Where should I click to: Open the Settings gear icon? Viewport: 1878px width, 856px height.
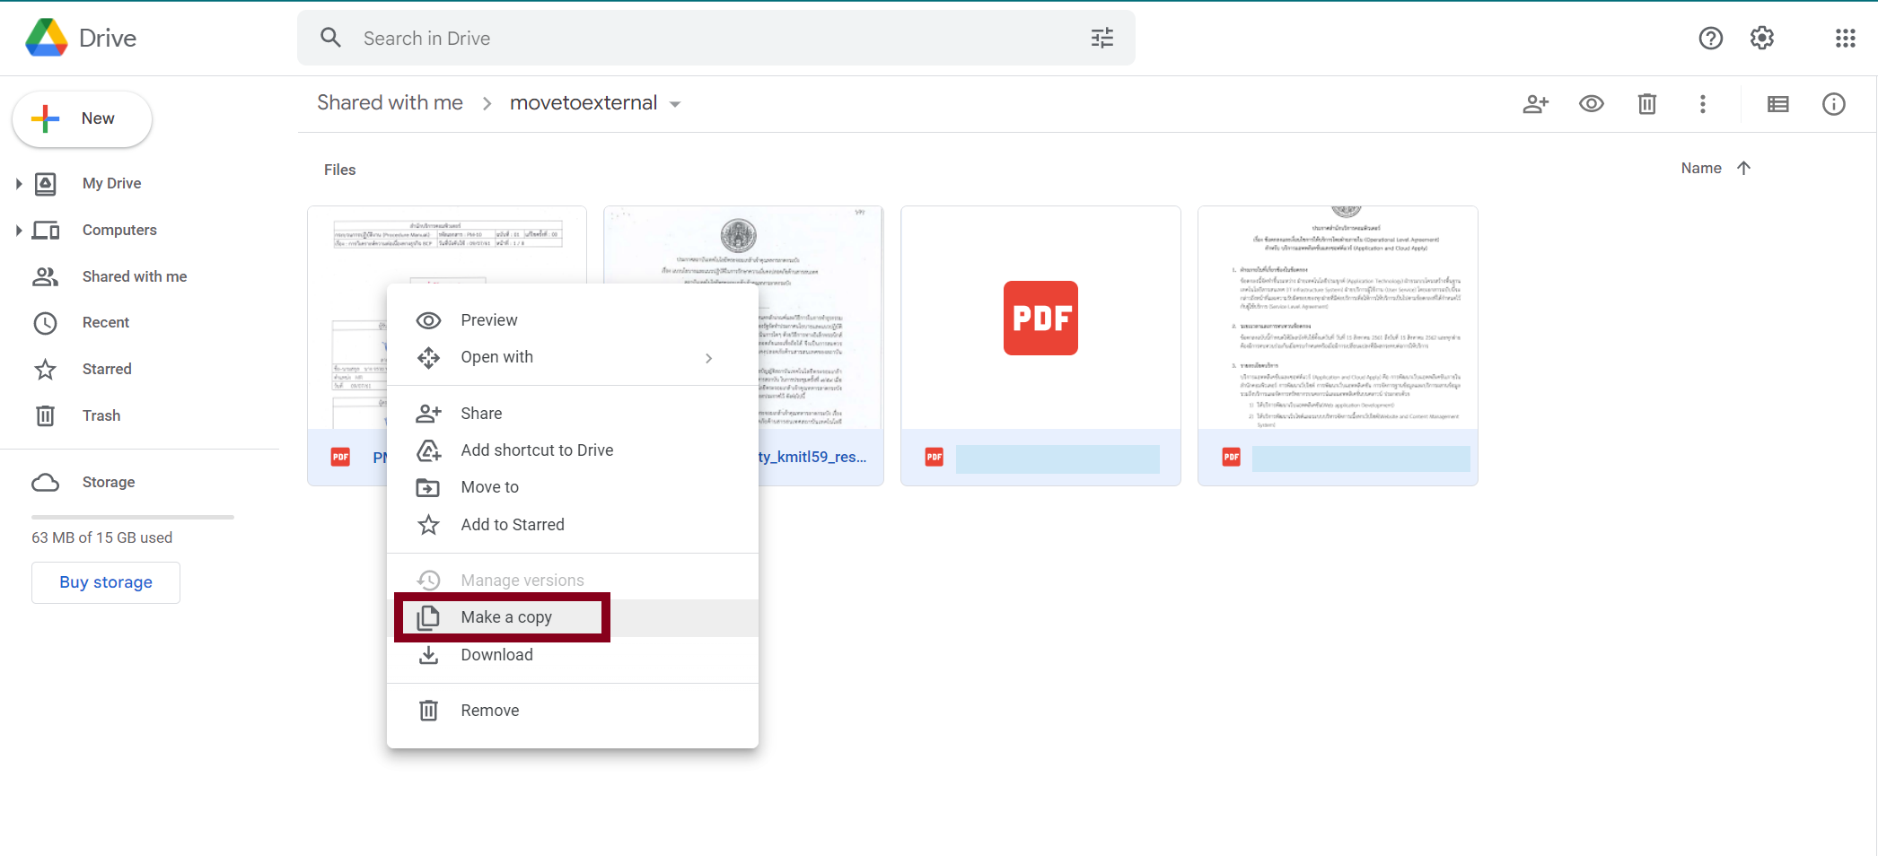(x=1761, y=38)
